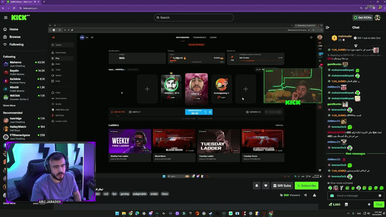386x217 pixels.
Task: Click report warning triangle icon
Action: 314,195
